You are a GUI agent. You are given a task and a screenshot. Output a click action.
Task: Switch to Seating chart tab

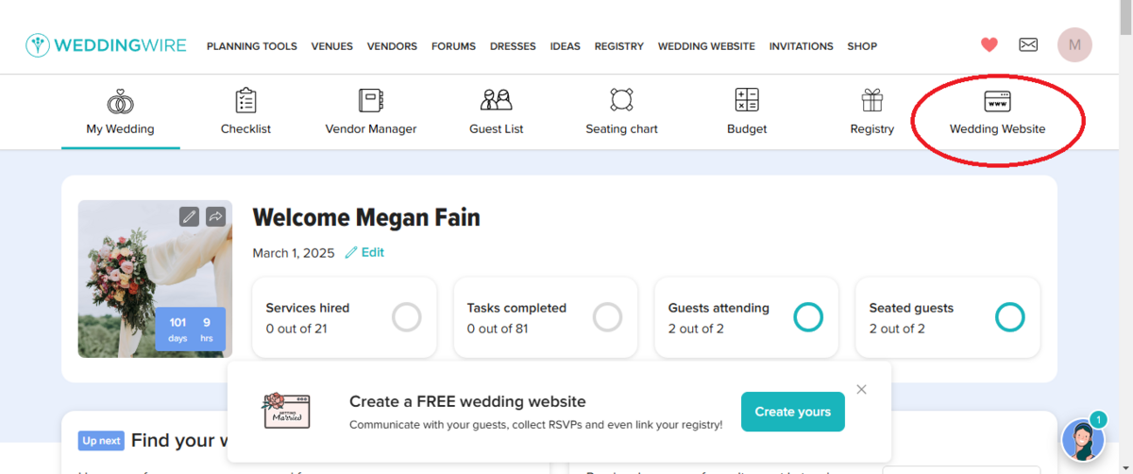621,129
